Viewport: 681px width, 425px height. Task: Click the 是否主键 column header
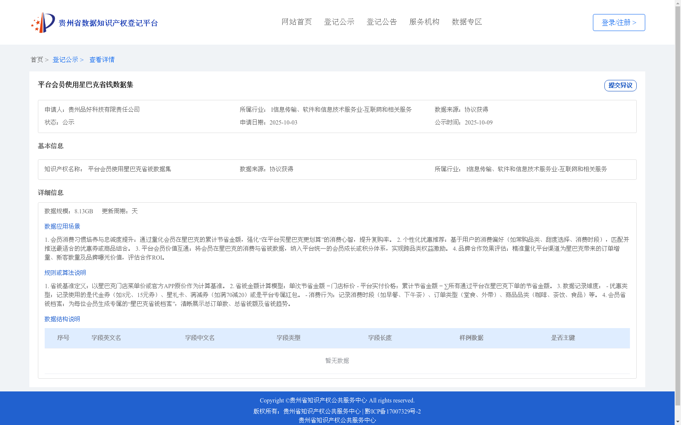(x=563, y=338)
